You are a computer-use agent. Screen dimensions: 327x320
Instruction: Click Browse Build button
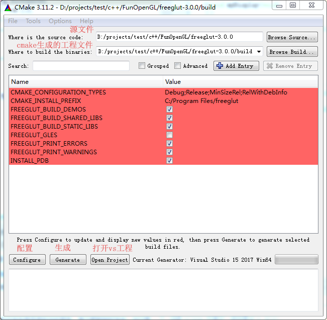coord(292,52)
